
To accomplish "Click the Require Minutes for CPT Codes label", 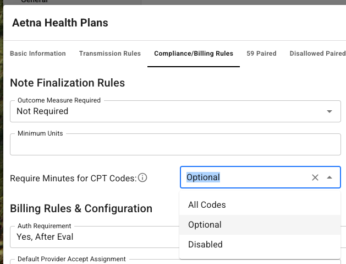I will coord(74,178).
